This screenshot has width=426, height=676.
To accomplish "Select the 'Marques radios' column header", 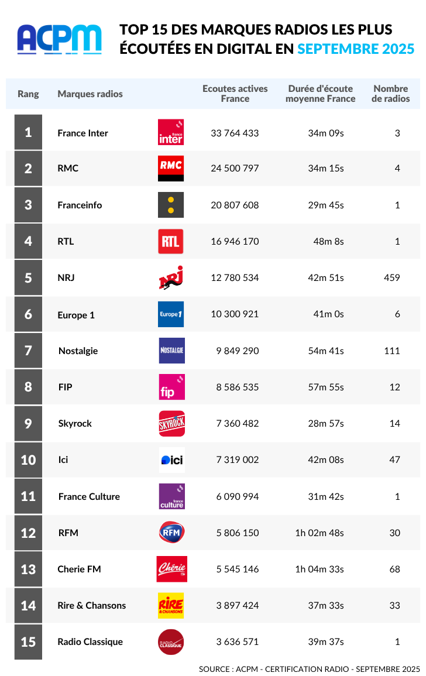I will pos(90,94).
